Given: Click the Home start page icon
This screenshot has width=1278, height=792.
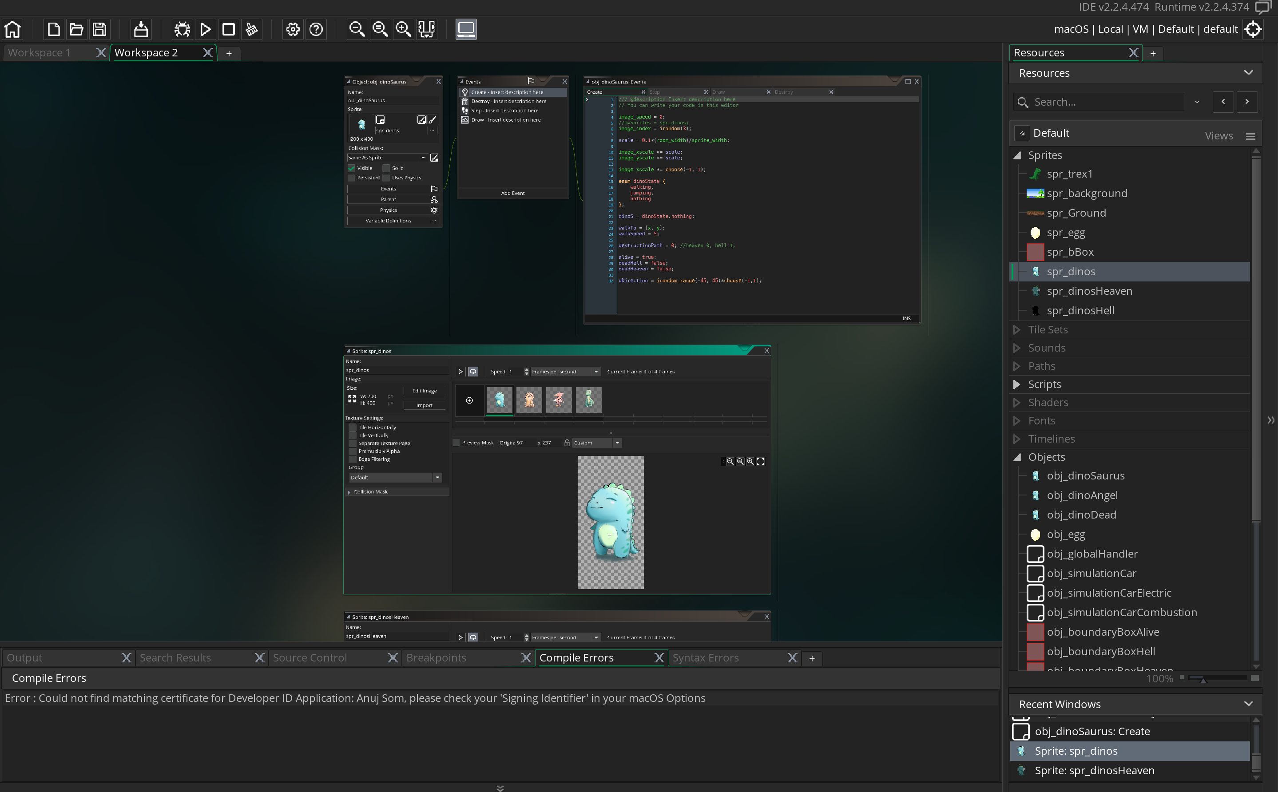Looking at the screenshot, I should click(x=12, y=29).
